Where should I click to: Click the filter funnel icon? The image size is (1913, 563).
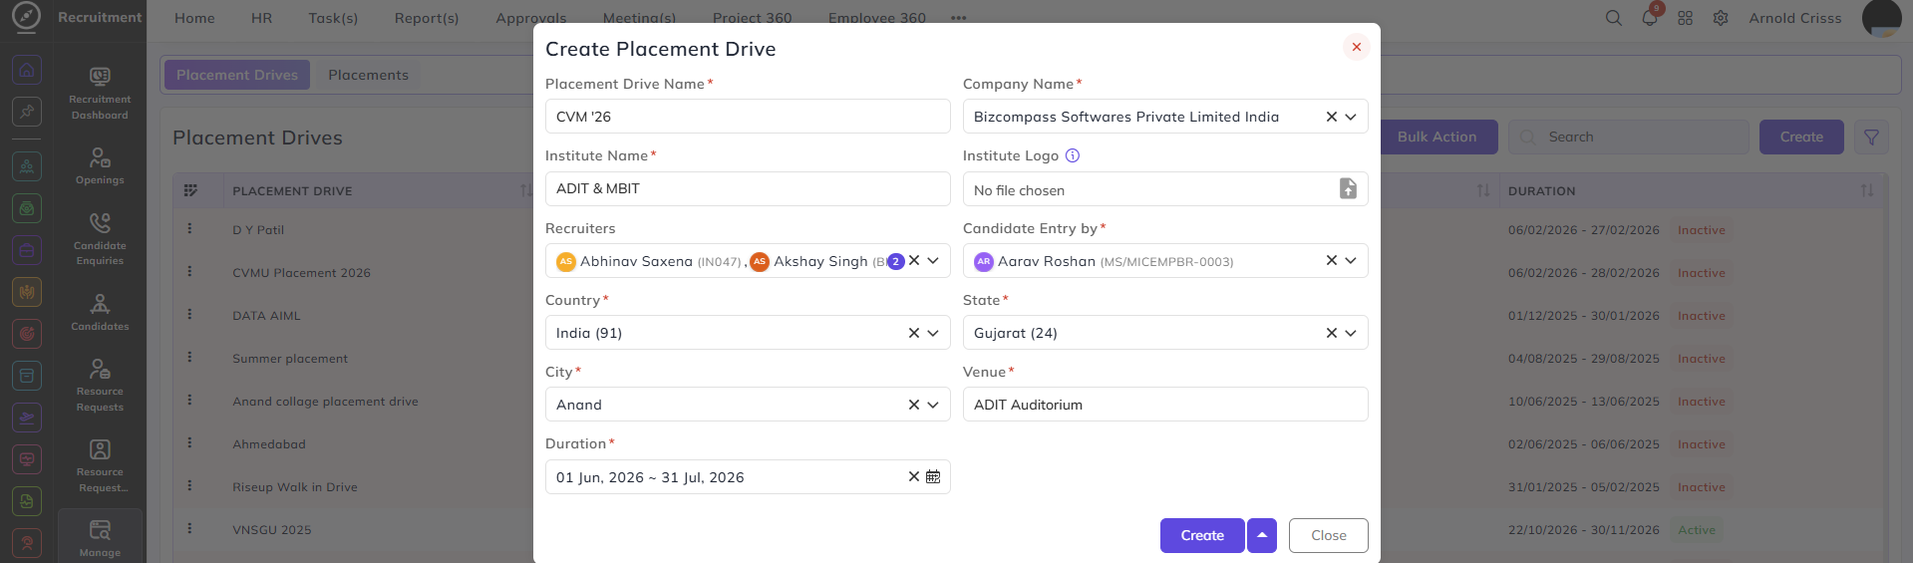(1871, 138)
